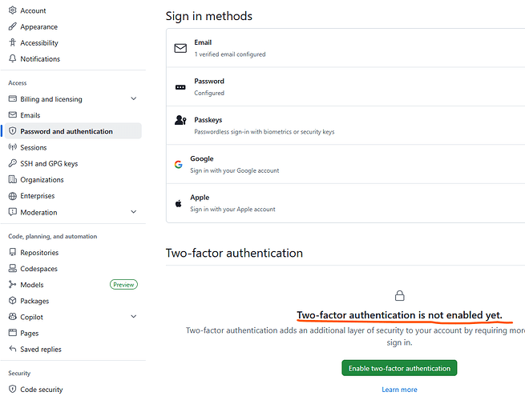Image resolution: width=525 pixels, height=400 pixels.
Task: Click the Appearance paintbrush icon
Action: coord(12,26)
